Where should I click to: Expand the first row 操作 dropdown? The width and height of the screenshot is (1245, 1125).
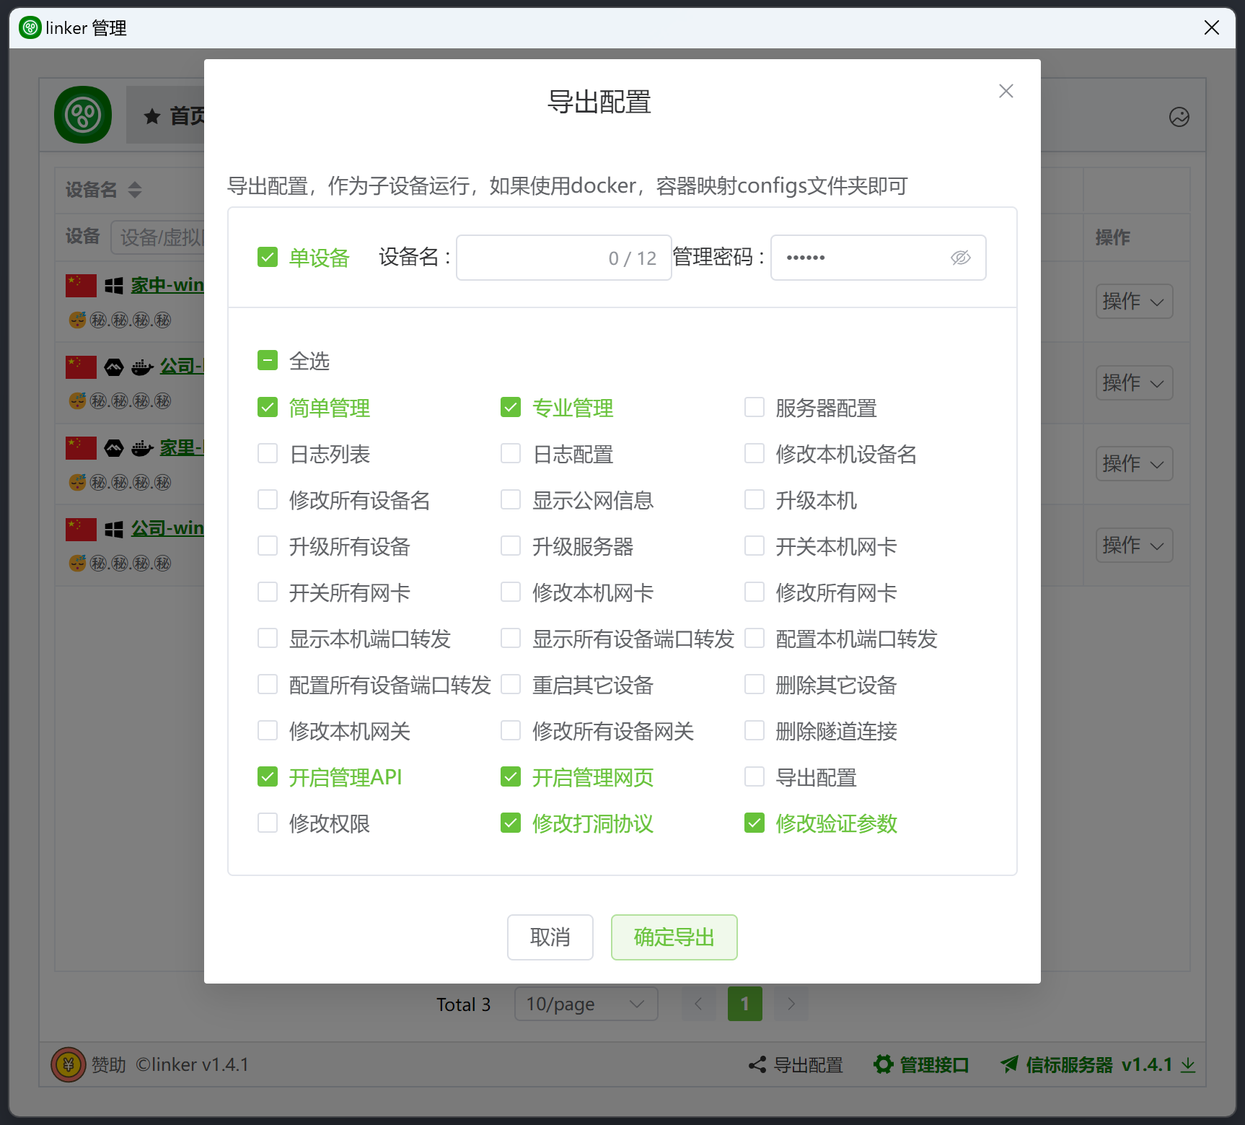tap(1133, 302)
